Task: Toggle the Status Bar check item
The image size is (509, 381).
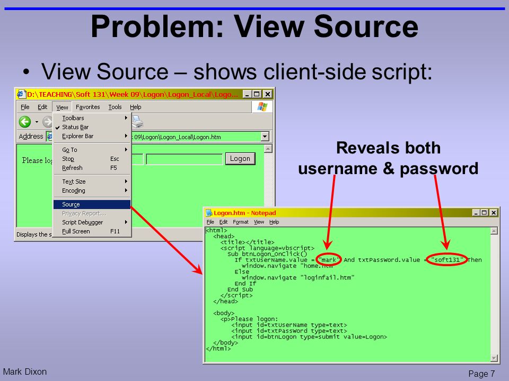Action: (x=92, y=127)
